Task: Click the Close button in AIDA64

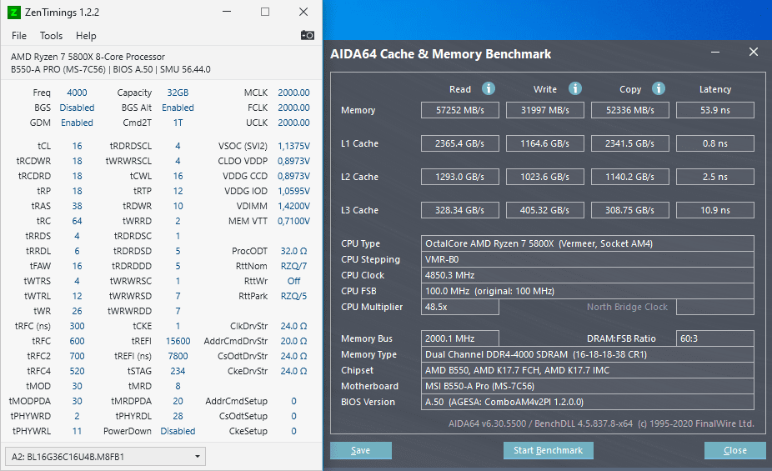Action: pos(735,450)
